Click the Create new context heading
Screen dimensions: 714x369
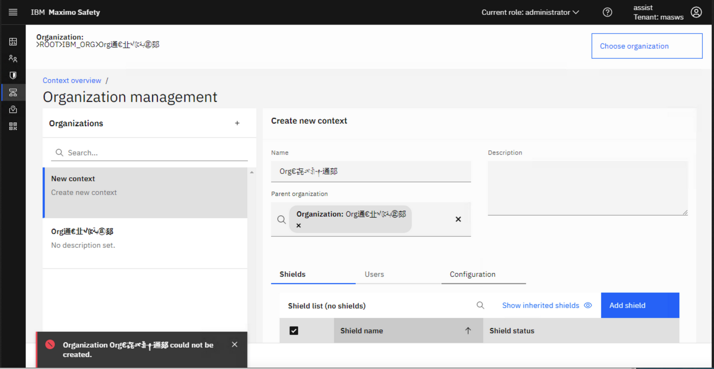pos(309,121)
